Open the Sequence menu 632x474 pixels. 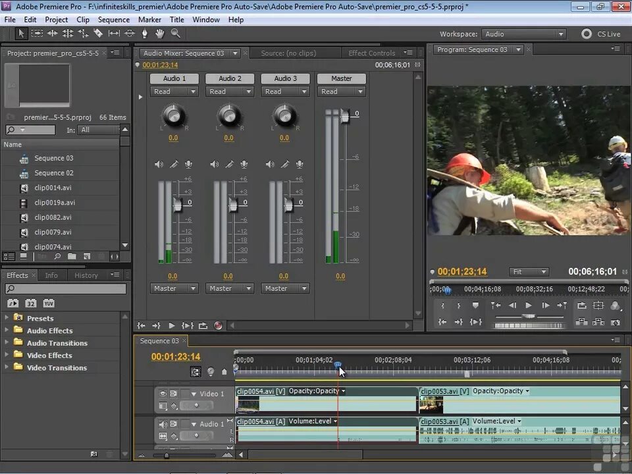click(x=113, y=20)
